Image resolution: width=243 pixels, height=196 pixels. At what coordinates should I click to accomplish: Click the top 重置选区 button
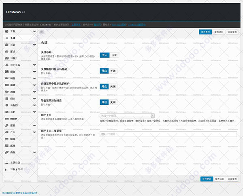[x=219, y=32]
